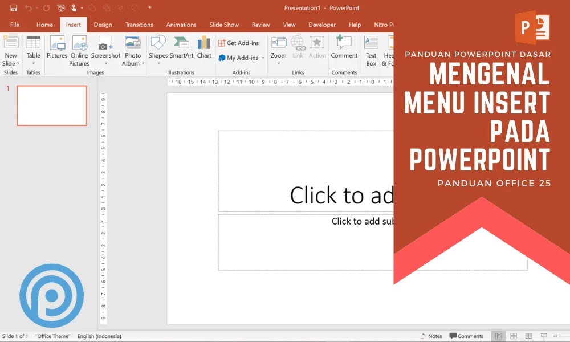Open Customize Quick Access Toolbar arrow
570x342 pixels.
coord(150,7)
